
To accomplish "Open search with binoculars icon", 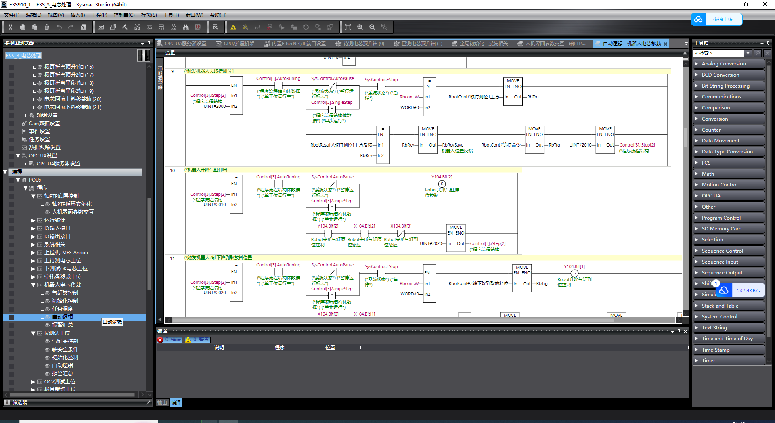I will coord(186,27).
